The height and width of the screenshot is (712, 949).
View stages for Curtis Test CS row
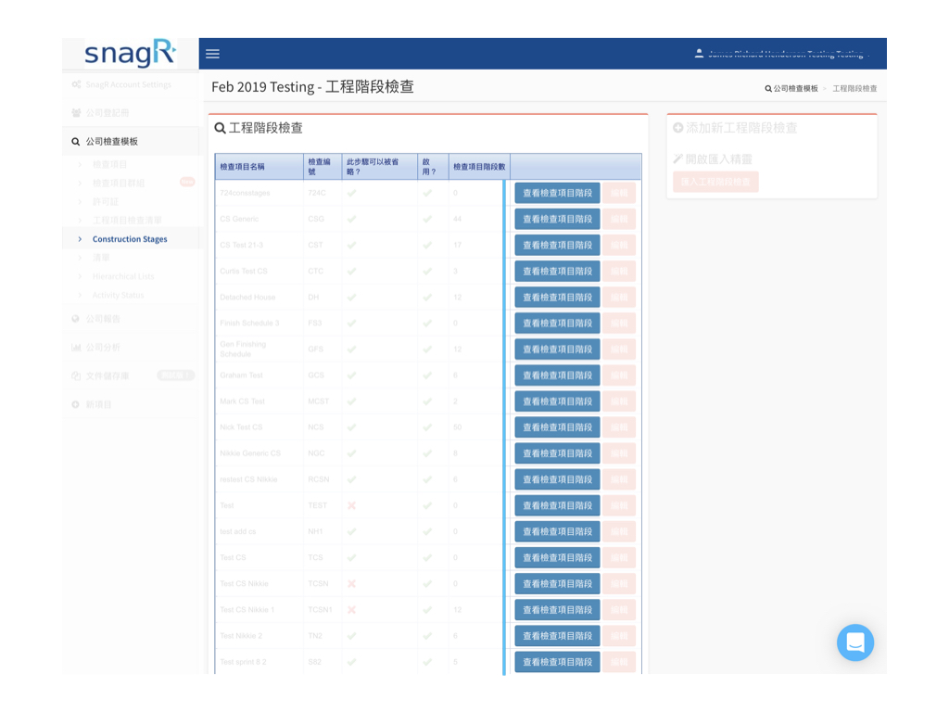click(557, 272)
